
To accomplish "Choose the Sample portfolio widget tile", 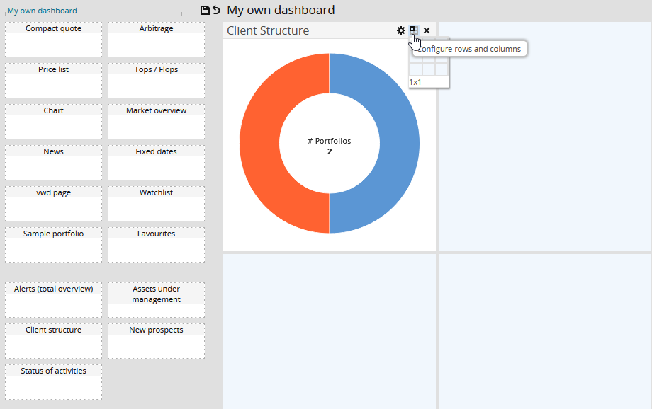I will [x=54, y=245].
